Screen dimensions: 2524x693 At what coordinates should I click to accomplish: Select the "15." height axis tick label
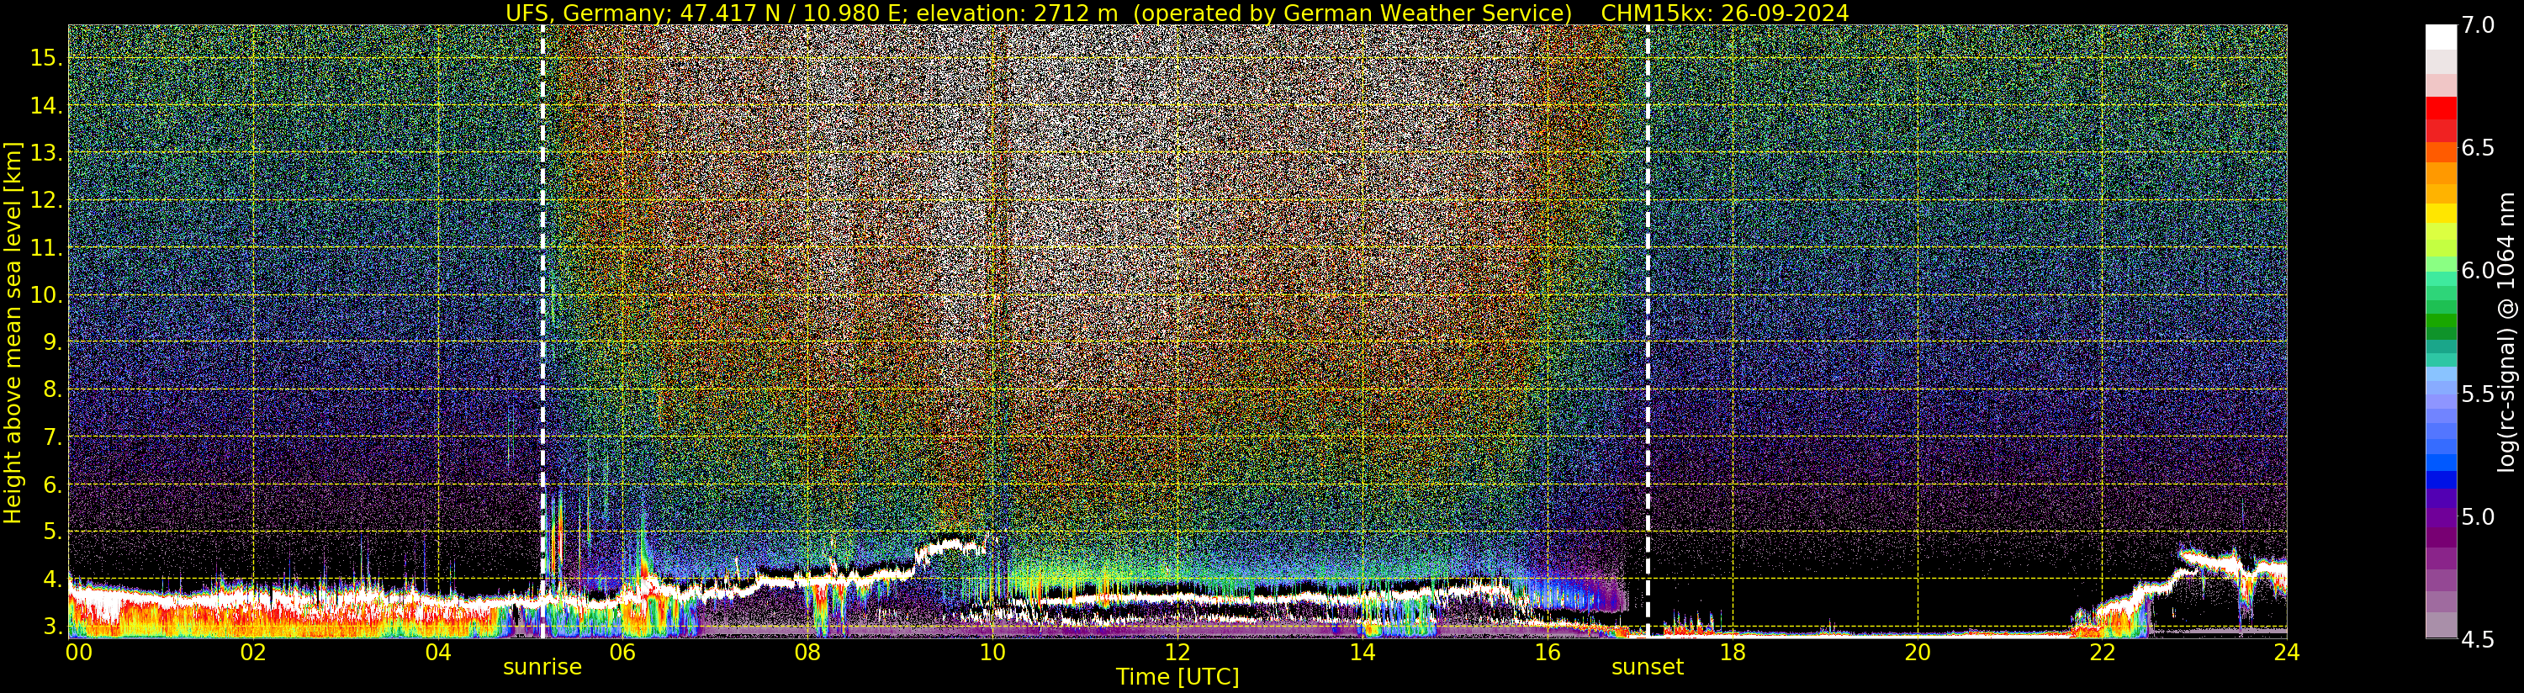click(46, 58)
